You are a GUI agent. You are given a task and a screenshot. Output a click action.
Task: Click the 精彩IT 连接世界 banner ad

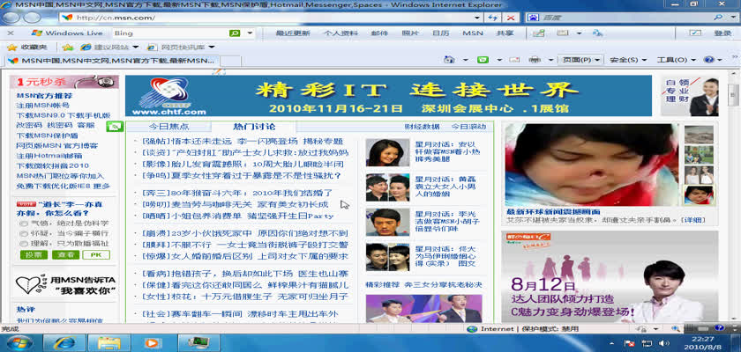click(388, 96)
